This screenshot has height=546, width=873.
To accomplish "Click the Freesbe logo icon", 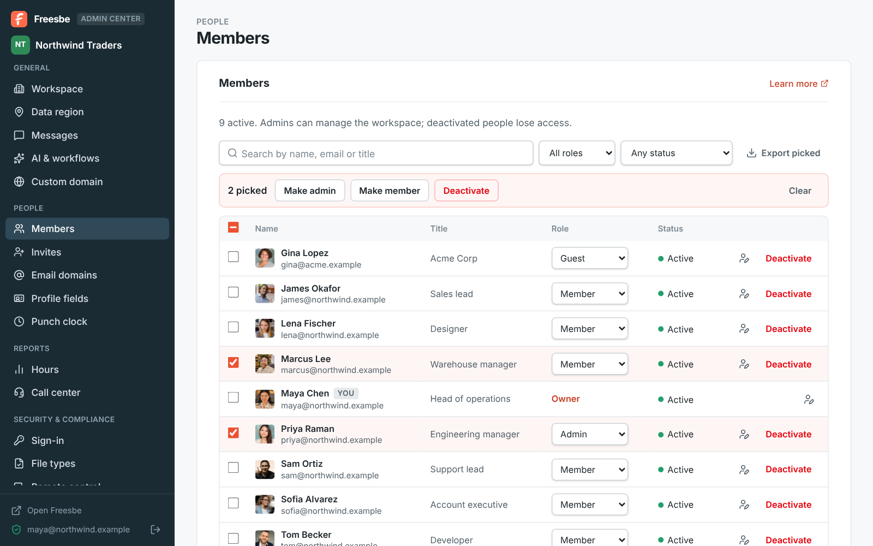I will point(19,19).
